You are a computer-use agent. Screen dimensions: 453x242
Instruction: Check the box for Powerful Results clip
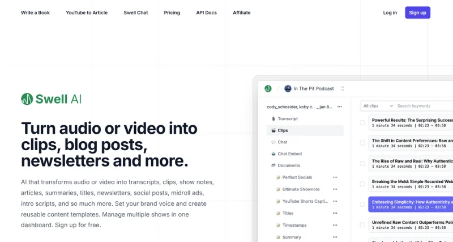[362, 122]
